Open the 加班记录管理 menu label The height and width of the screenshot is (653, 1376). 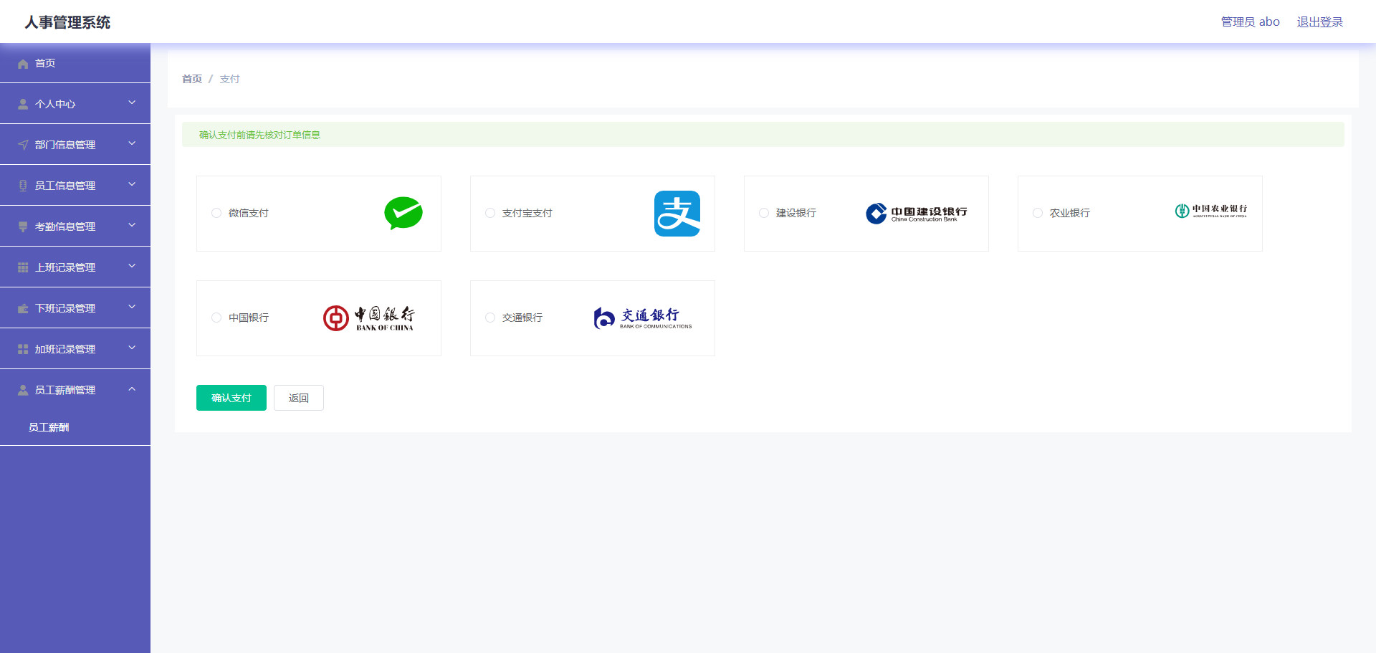pyautogui.click(x=65, y=349)
